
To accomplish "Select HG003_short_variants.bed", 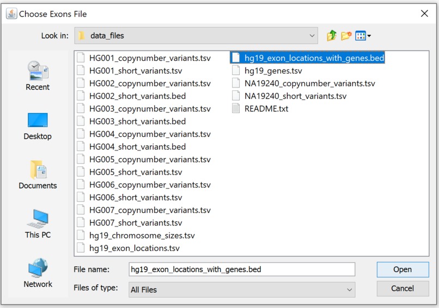I will (131, 121).
